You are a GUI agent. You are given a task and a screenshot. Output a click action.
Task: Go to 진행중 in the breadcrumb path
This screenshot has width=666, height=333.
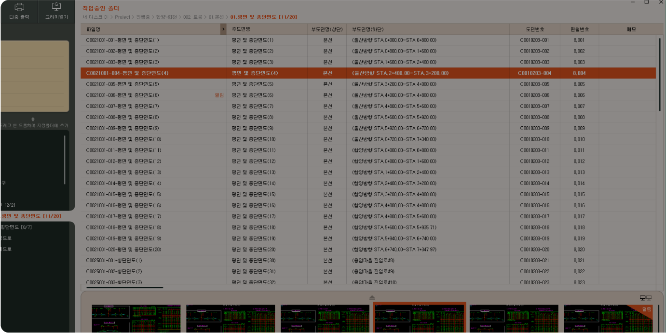click(x=143, y=17)
